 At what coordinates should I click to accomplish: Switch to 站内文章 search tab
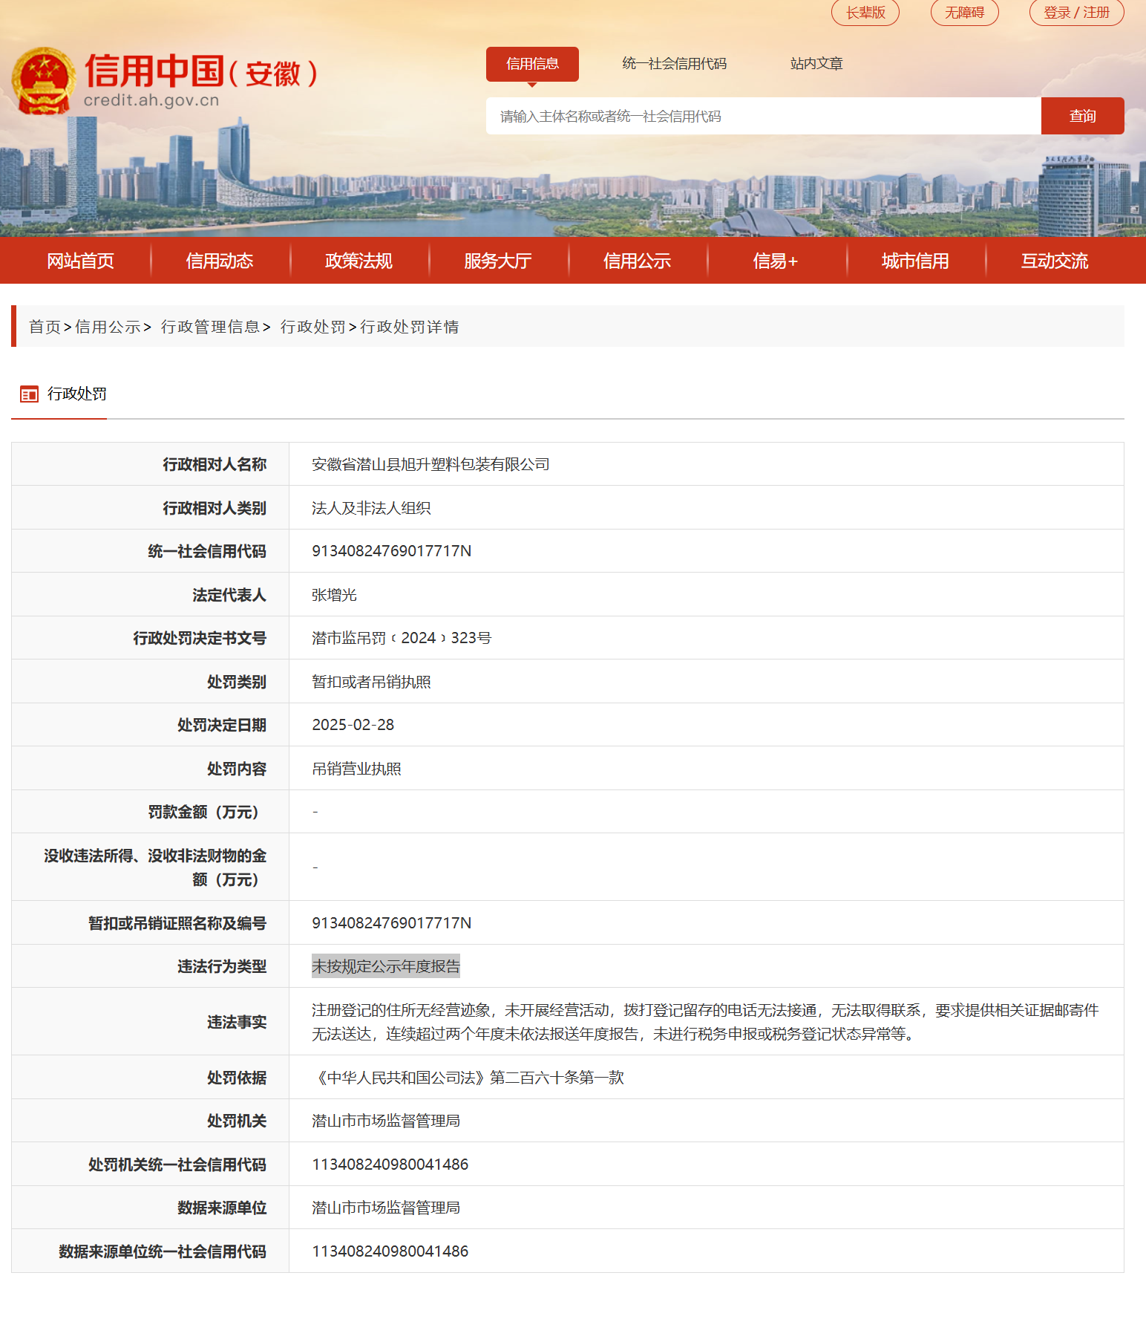[x=816, y=64]
